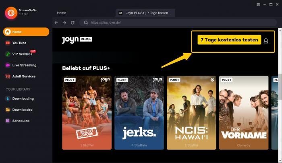Click the search icon in address bar
The image size is (282, 163).
point(86,23)
